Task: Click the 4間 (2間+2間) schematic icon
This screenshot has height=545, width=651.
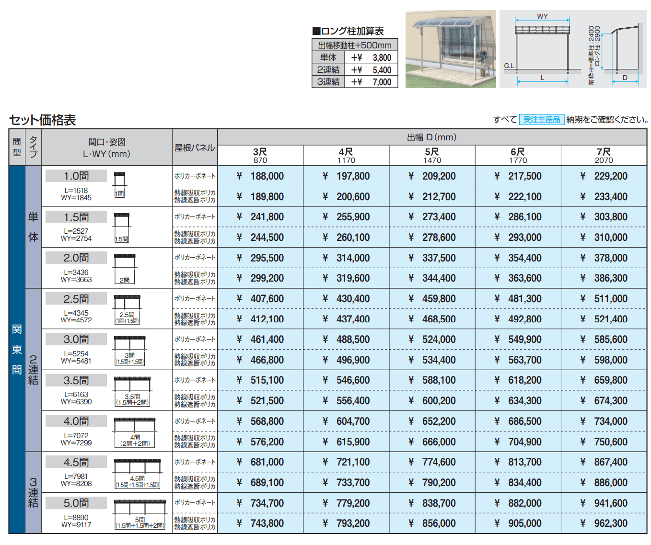Action: pos(135,429)
